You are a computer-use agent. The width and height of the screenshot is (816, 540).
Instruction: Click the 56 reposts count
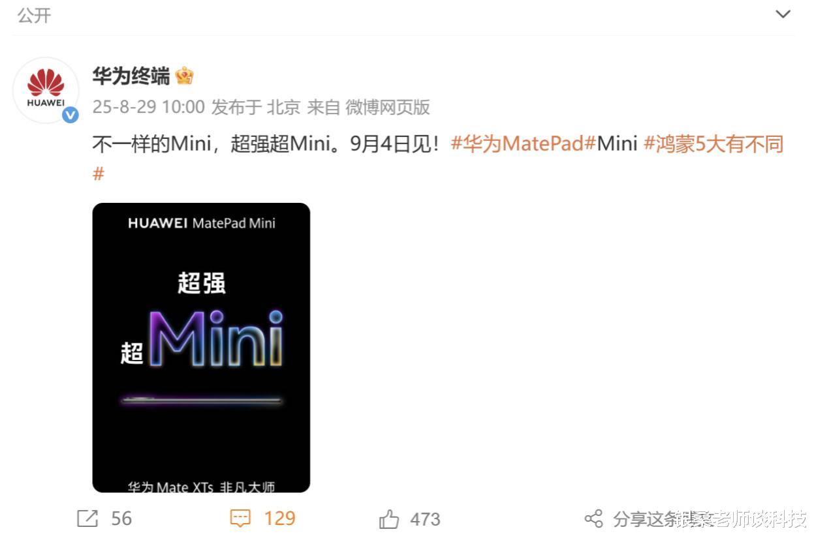(x=121, y=518)
